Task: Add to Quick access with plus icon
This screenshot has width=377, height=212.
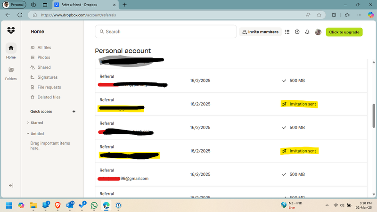Action: pos(74,112)
